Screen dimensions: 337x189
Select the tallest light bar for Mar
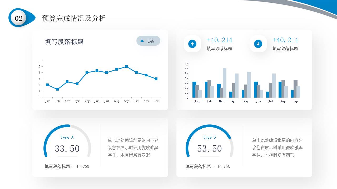225,82
